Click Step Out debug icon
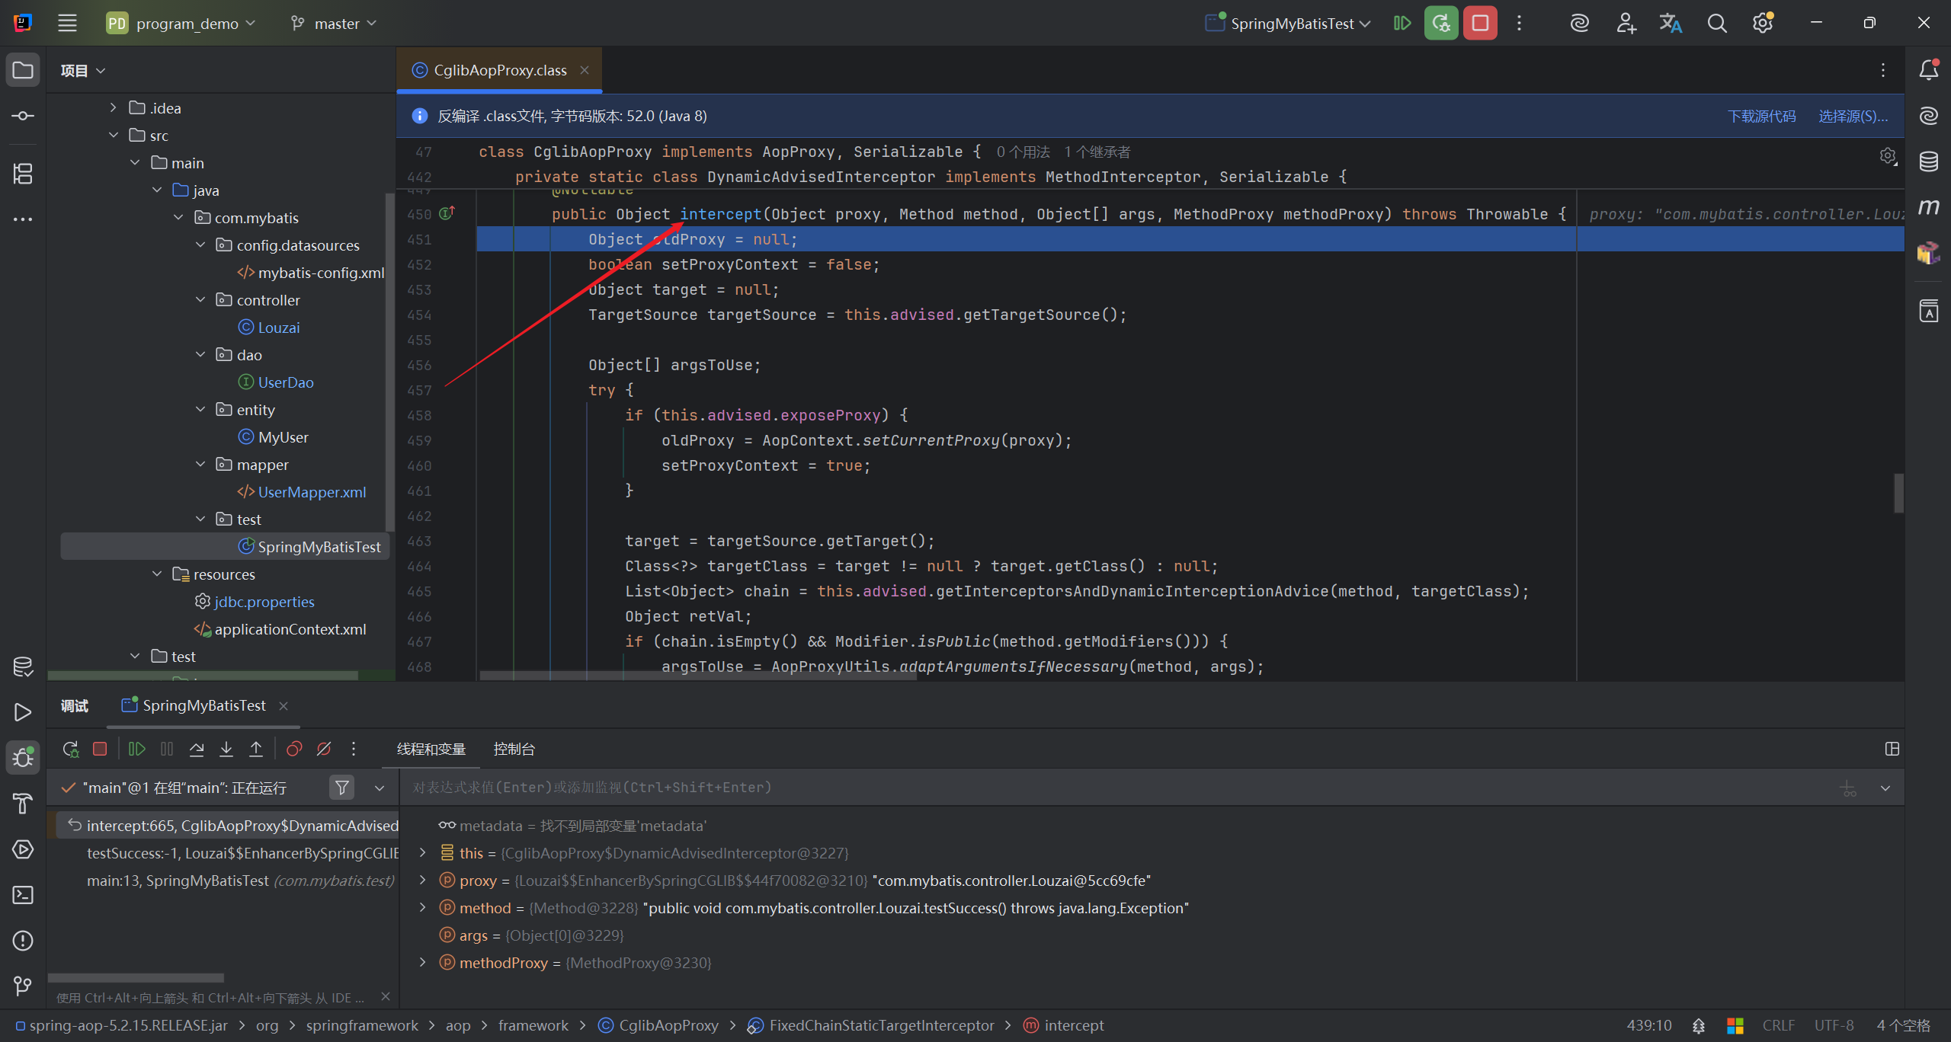 256,750
